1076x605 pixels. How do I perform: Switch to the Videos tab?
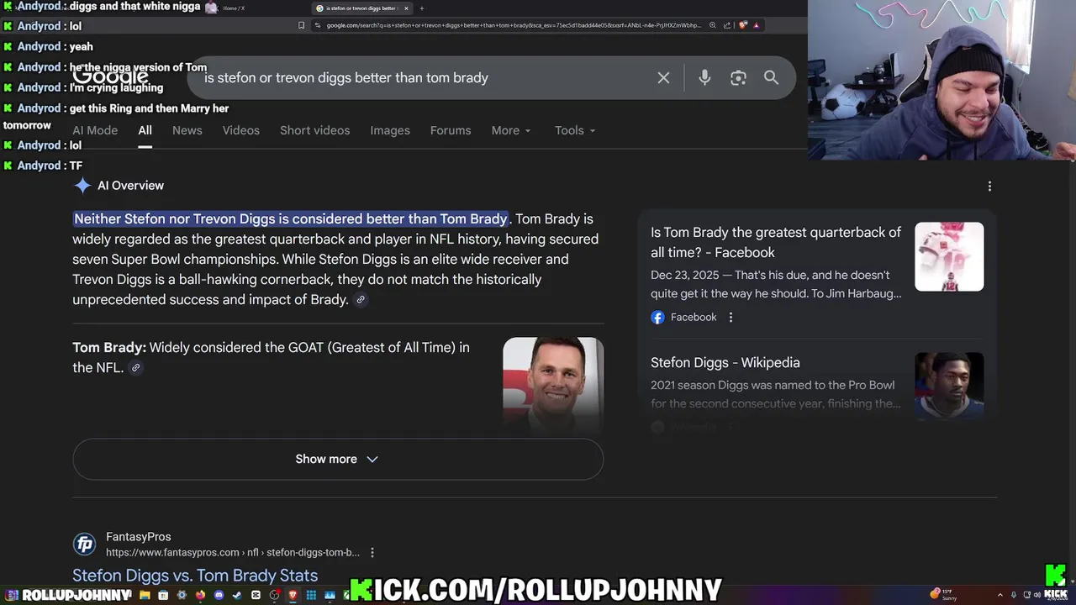[x=241, y=130]
